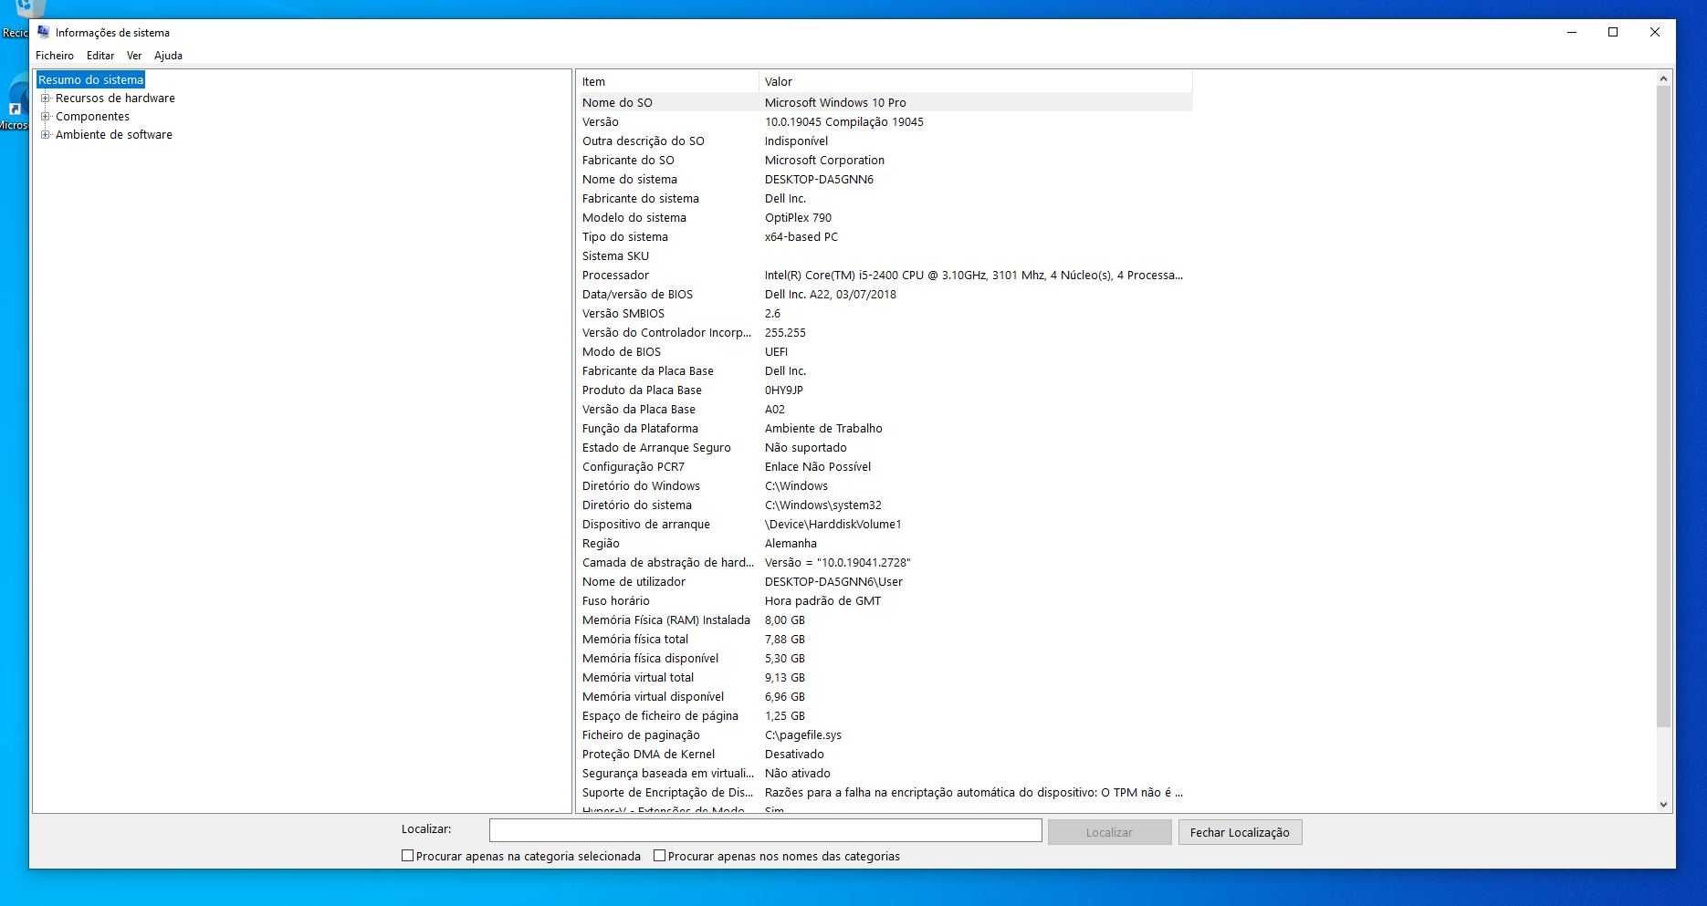
Task: Maximize the Informações de sistema window
Action: (x=1613, y=32)
